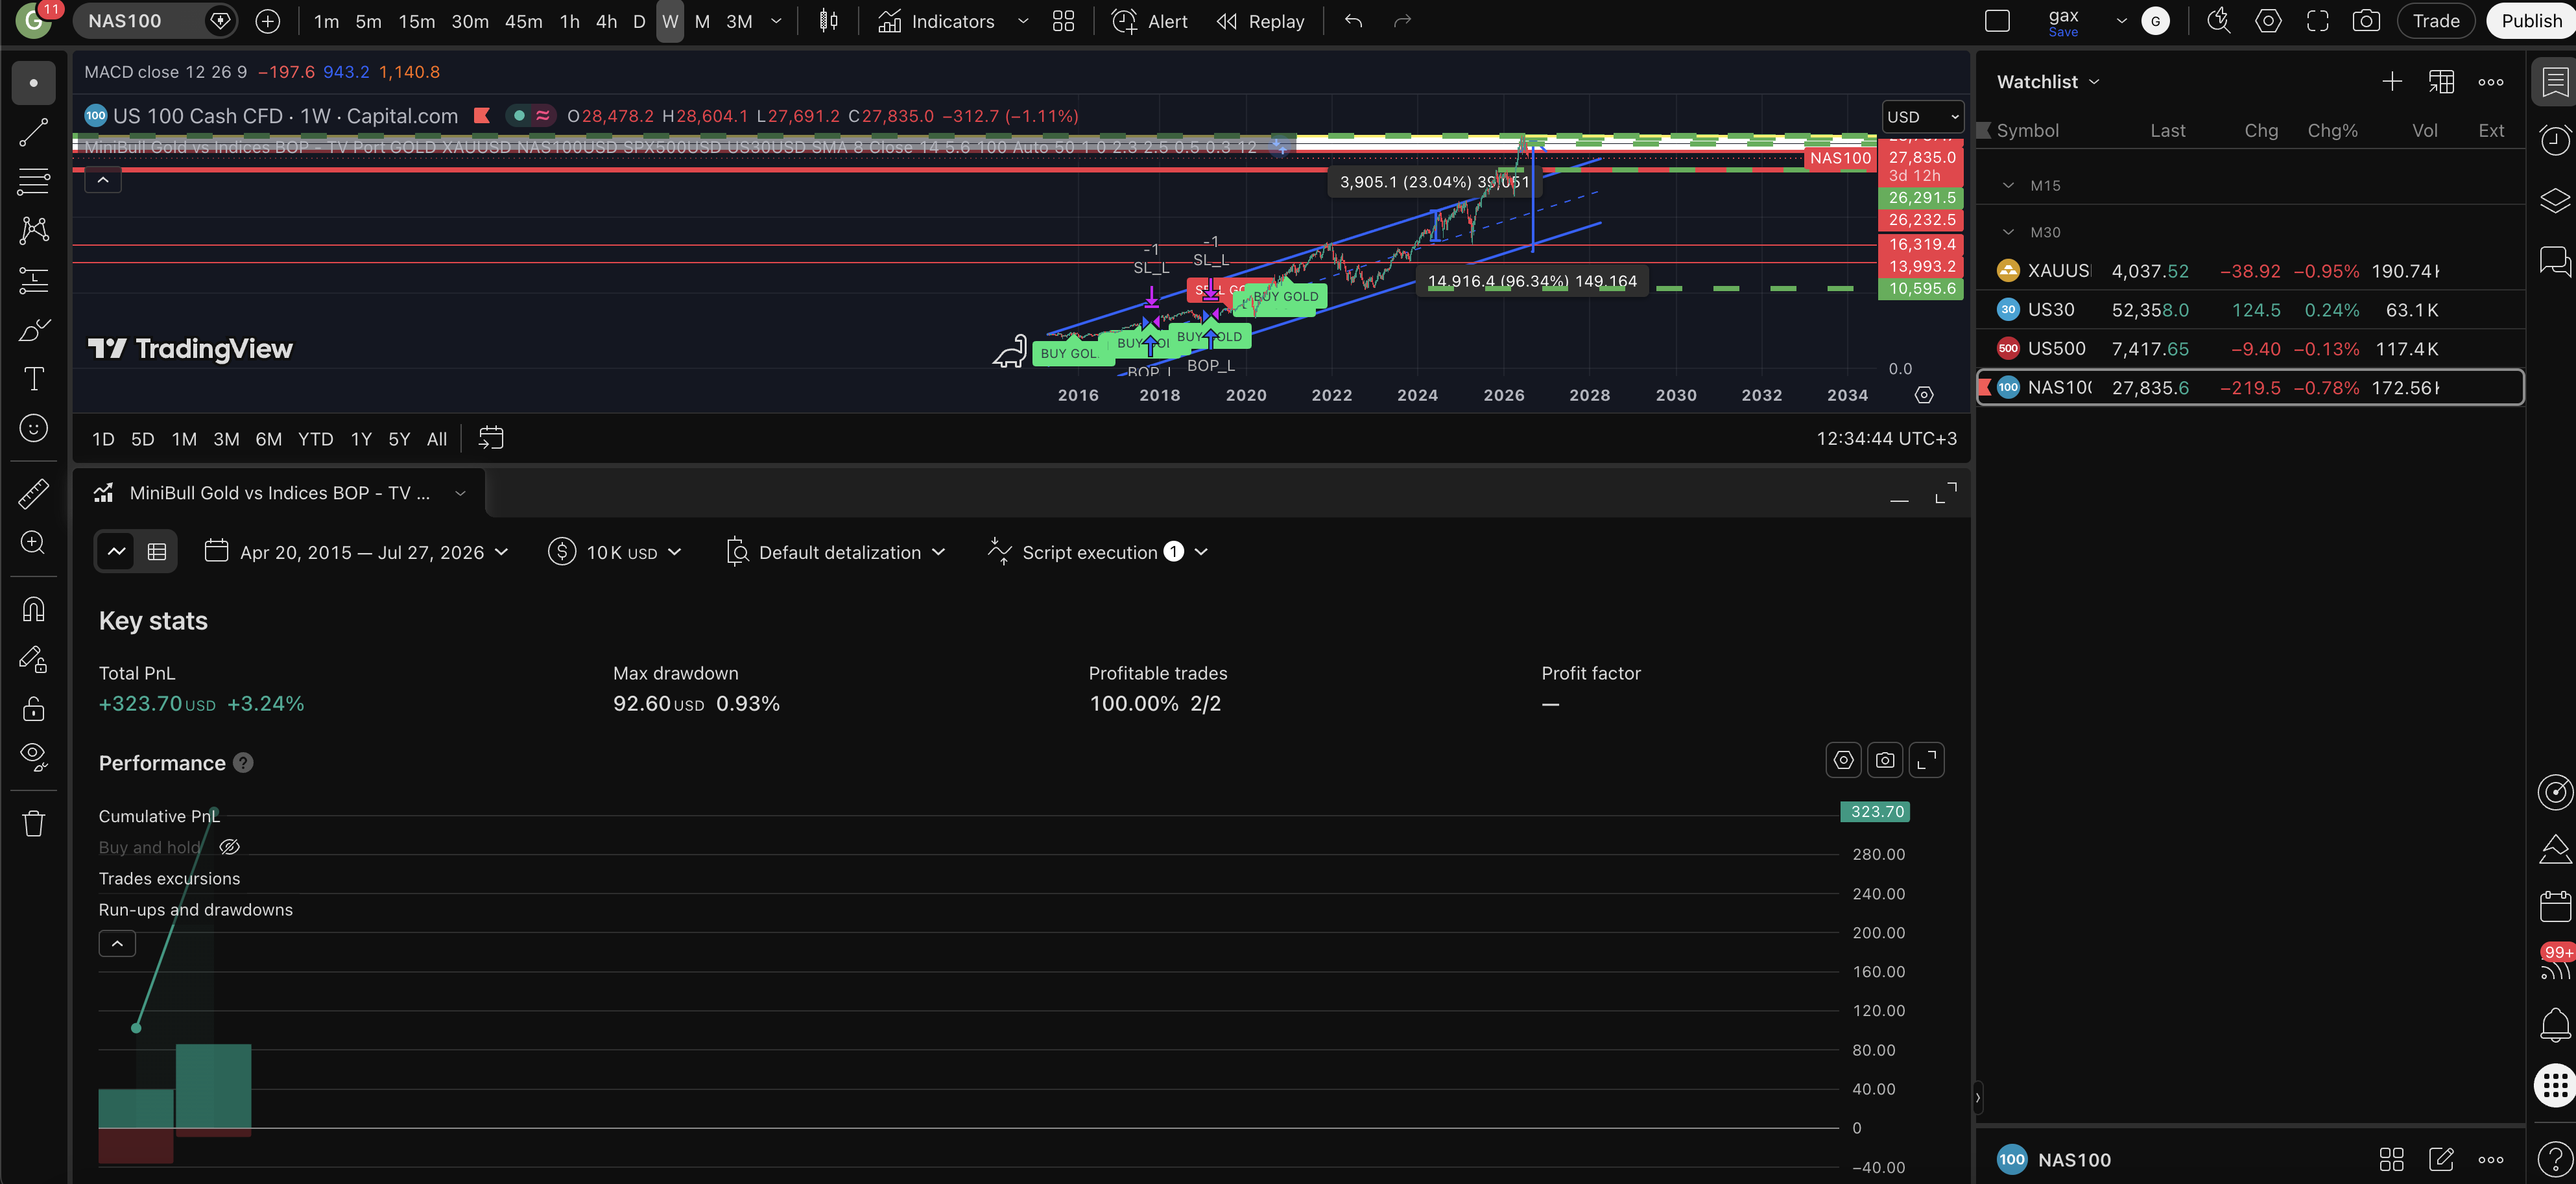Select Run-ups and drawdowns view
The height and width of the screenshot is (1184, 2576).
(x=196, y=910)
